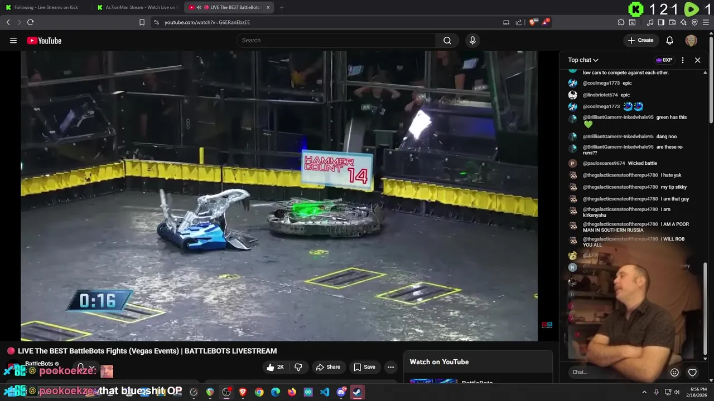This screenshot has width=714, height=401.
Task: Go back in browser history
Action: [x=8, y=22]
